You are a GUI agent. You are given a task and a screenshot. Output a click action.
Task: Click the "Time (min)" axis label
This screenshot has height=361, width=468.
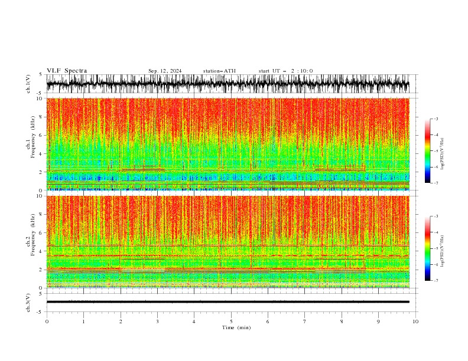[236, 327]
